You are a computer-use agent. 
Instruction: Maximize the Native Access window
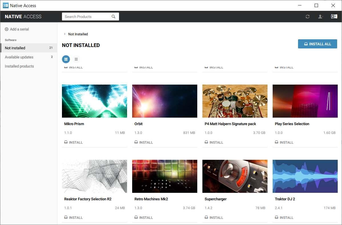[316, 5]
